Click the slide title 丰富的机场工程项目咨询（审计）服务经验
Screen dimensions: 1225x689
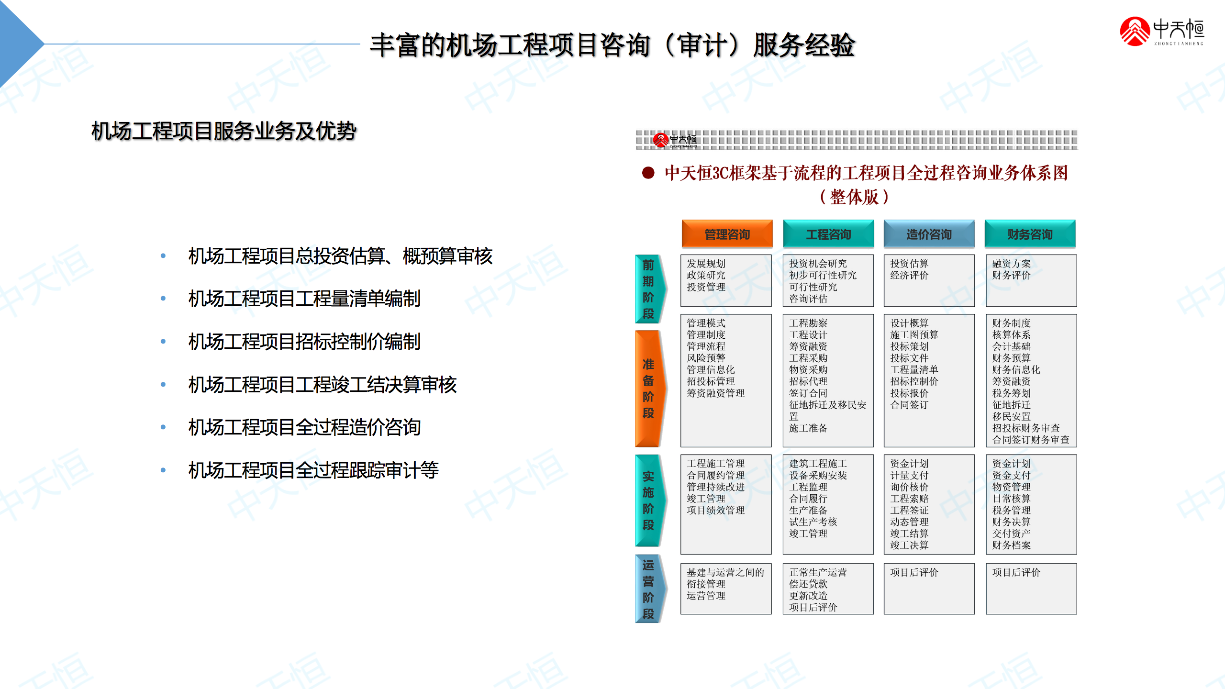pyautogui.click(x=612, y=45)
